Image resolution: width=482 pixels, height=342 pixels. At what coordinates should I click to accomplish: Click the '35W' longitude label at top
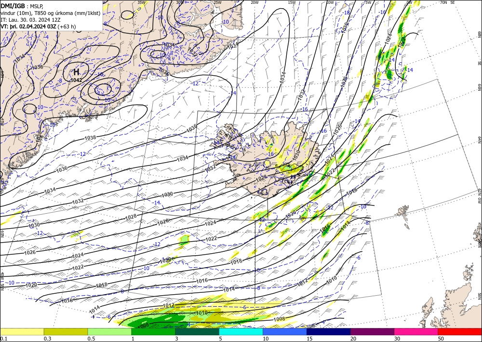[141, 2]
